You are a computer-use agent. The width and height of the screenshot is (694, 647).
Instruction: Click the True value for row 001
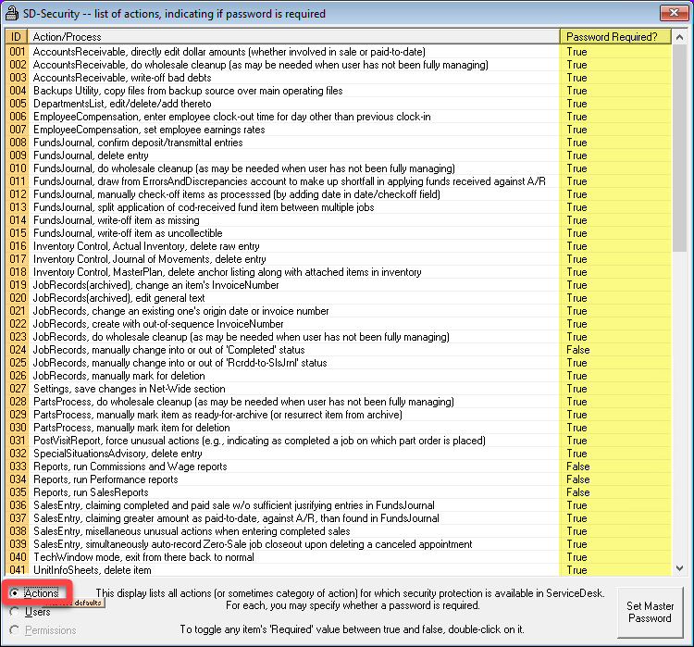[x=576, y=52]
